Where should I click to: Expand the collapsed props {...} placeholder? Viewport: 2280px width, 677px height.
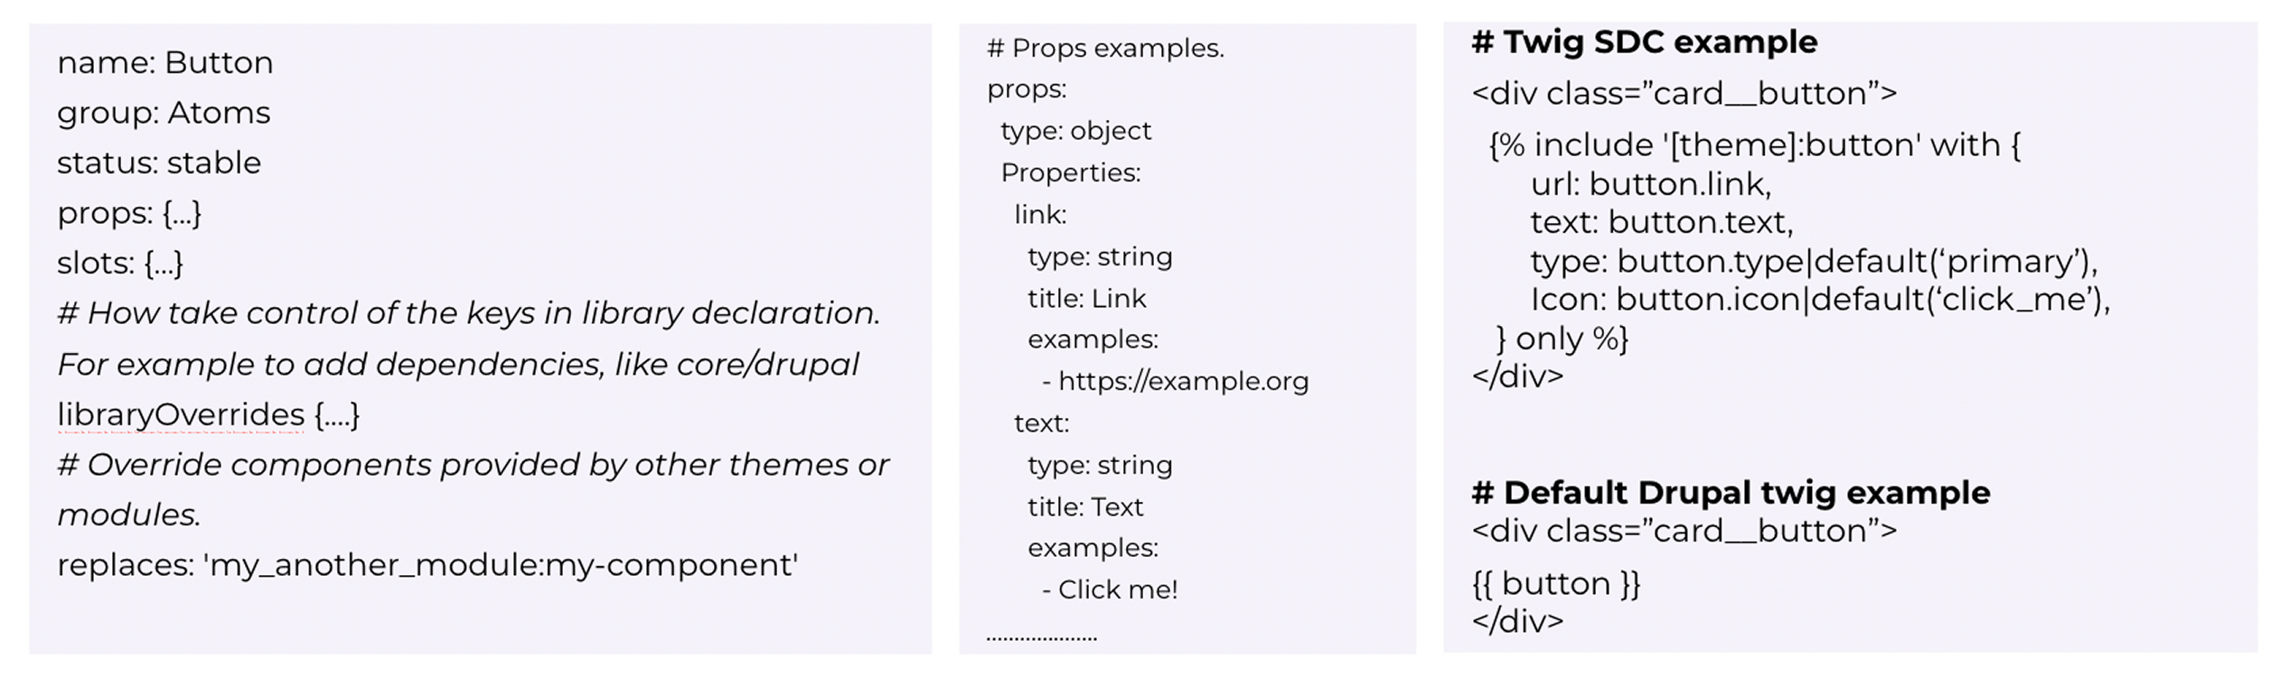182,214
